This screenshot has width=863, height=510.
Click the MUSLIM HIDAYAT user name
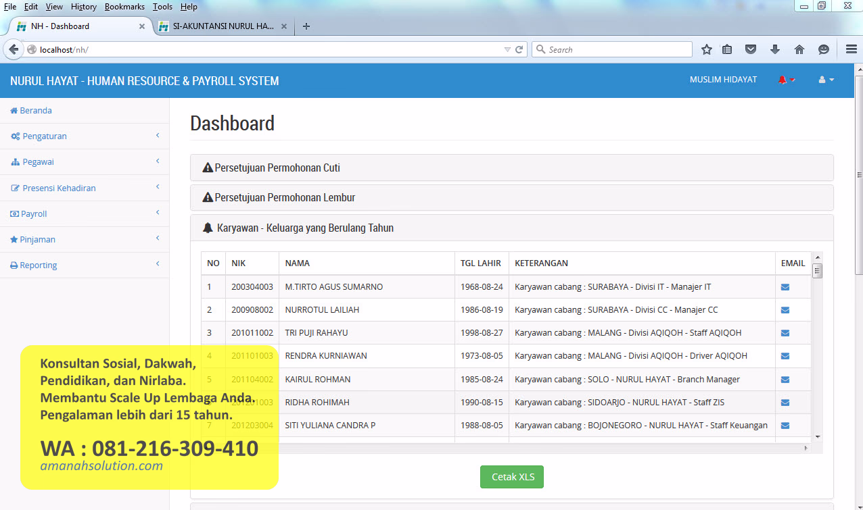[723, 80]
